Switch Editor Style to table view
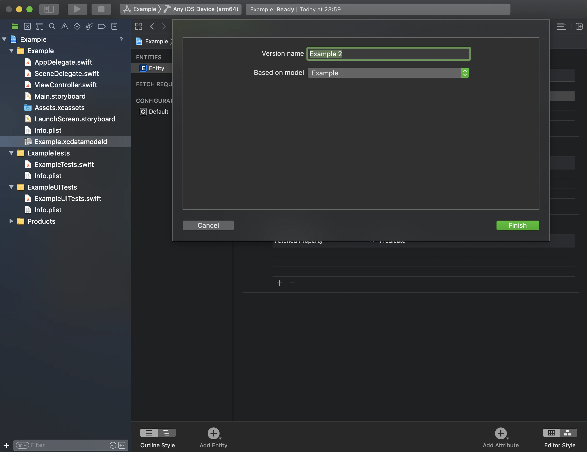The height and width of the screenshot is (452, 587). [x=551, y=433]
